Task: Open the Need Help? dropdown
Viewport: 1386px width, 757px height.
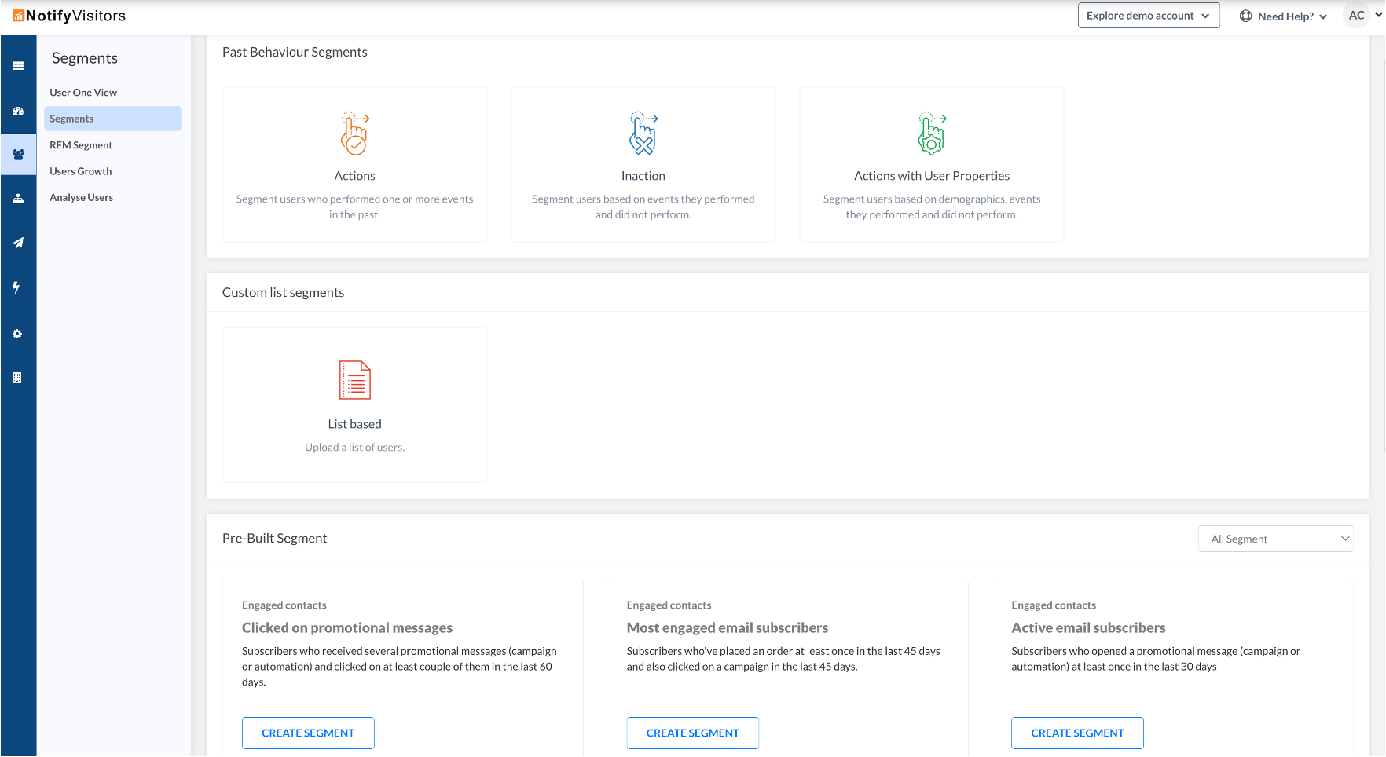Action: (x=1284, y=16)
